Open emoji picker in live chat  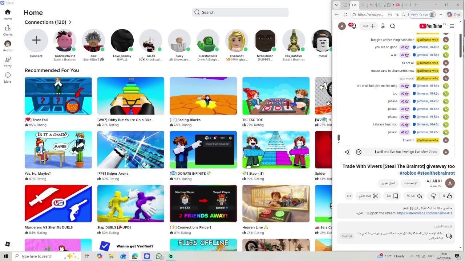coord(359,152)
